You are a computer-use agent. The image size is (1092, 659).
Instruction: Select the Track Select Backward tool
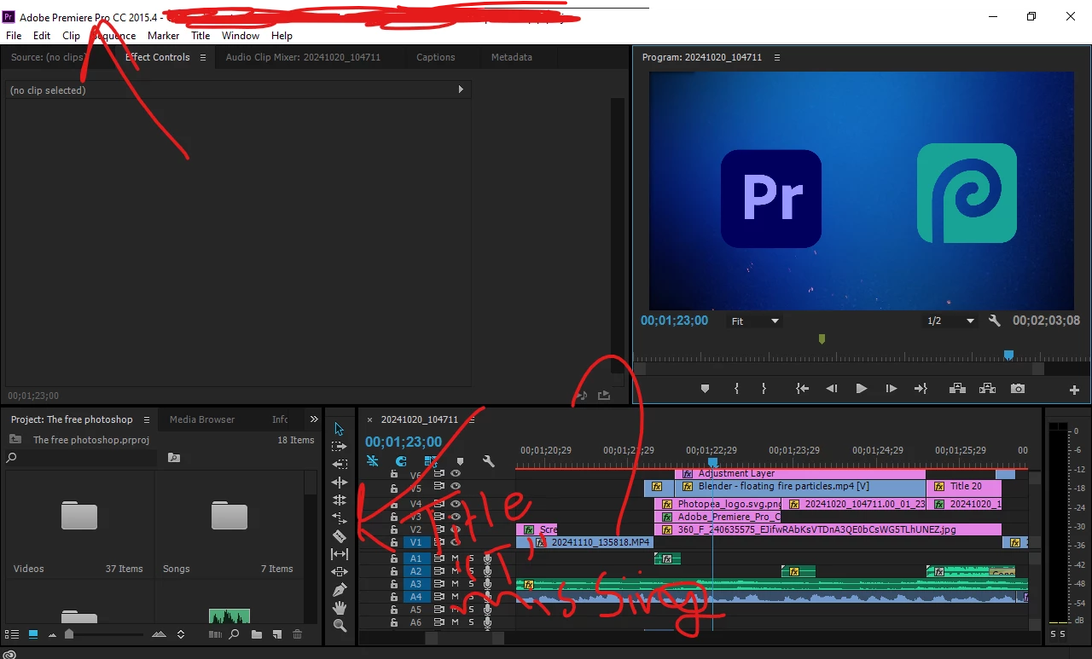pyautogui.click(x=340, y=465)
